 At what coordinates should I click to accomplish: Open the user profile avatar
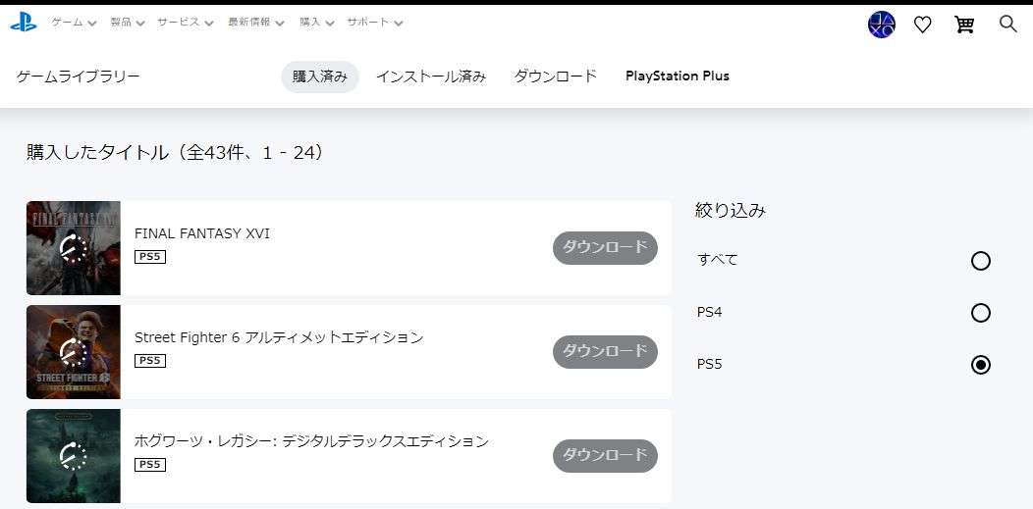(881, 25)
